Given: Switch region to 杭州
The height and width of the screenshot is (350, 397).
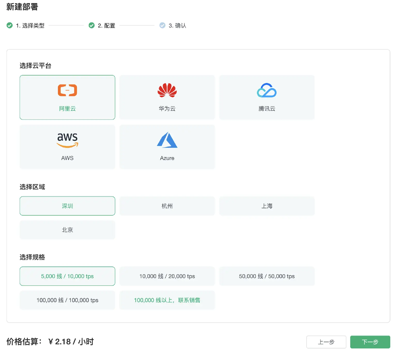Looking at the screenshot, I should coord(167,206).
